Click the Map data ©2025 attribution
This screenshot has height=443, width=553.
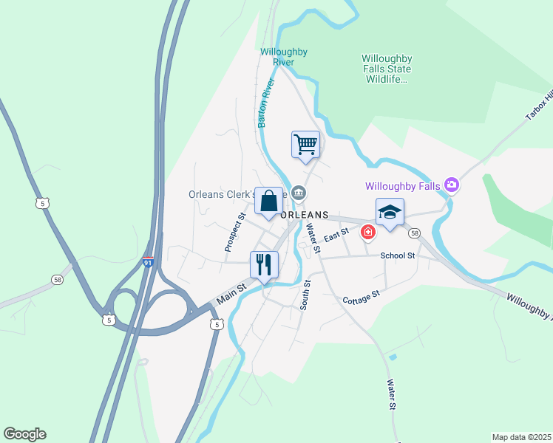pos(522,437)
